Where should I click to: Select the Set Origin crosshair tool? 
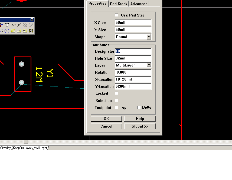coord(25,25)
